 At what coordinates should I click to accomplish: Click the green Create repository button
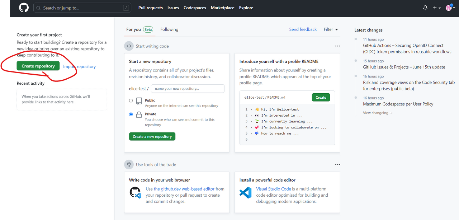[38, 66]
